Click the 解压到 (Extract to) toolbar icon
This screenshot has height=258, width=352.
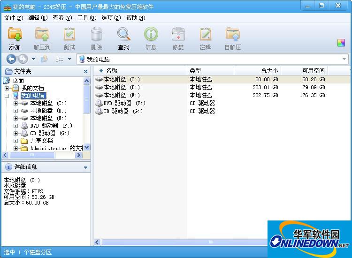(42, 35)
